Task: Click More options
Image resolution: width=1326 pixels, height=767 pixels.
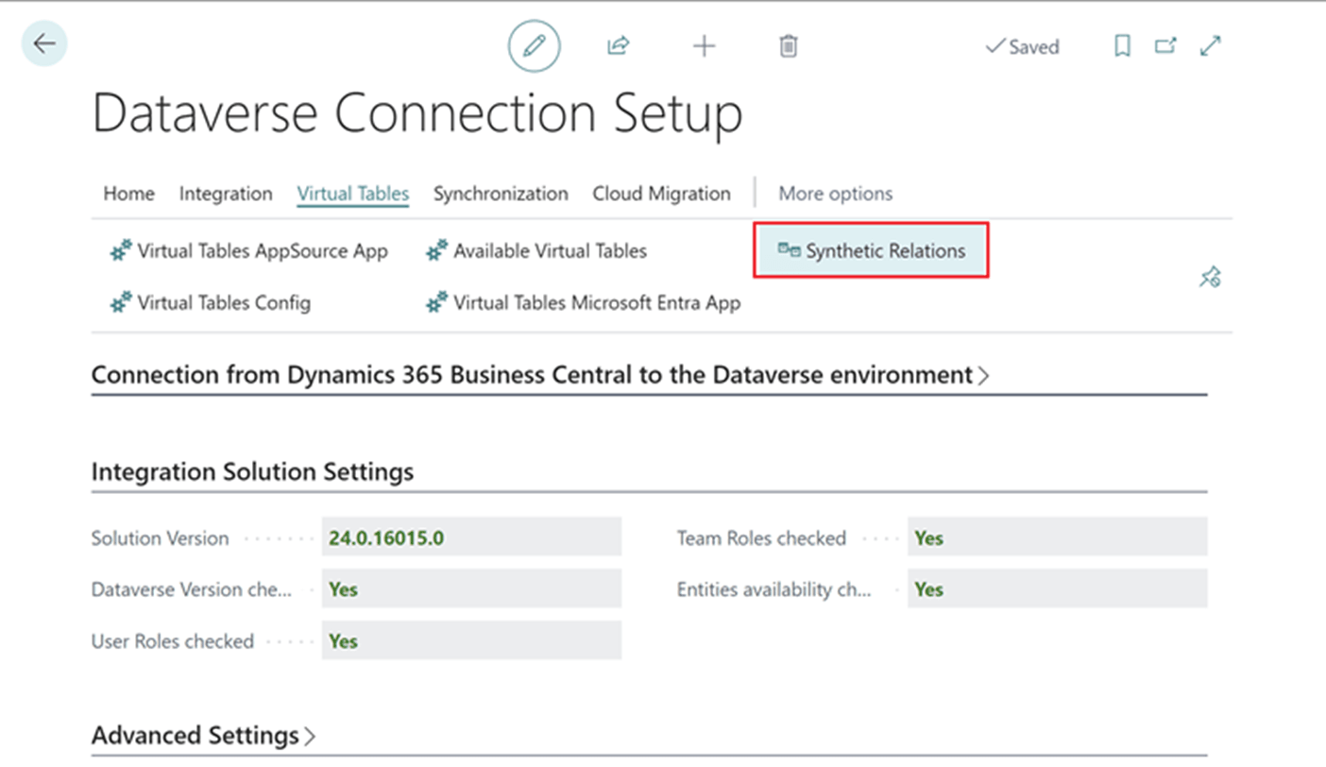Action: point(835,194)
